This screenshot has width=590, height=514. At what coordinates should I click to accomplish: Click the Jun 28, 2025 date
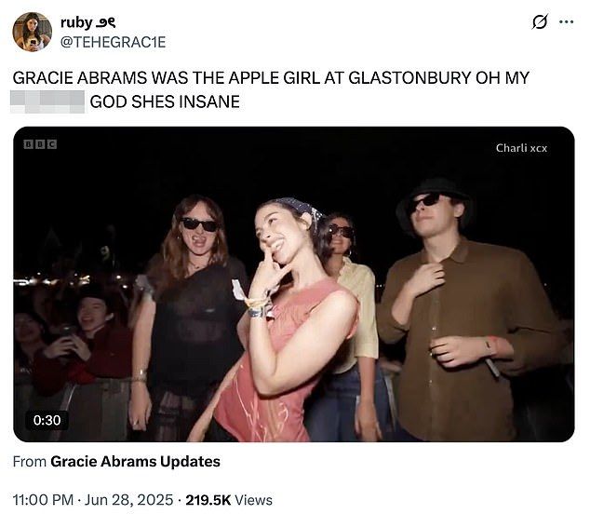tap(128, 500)
